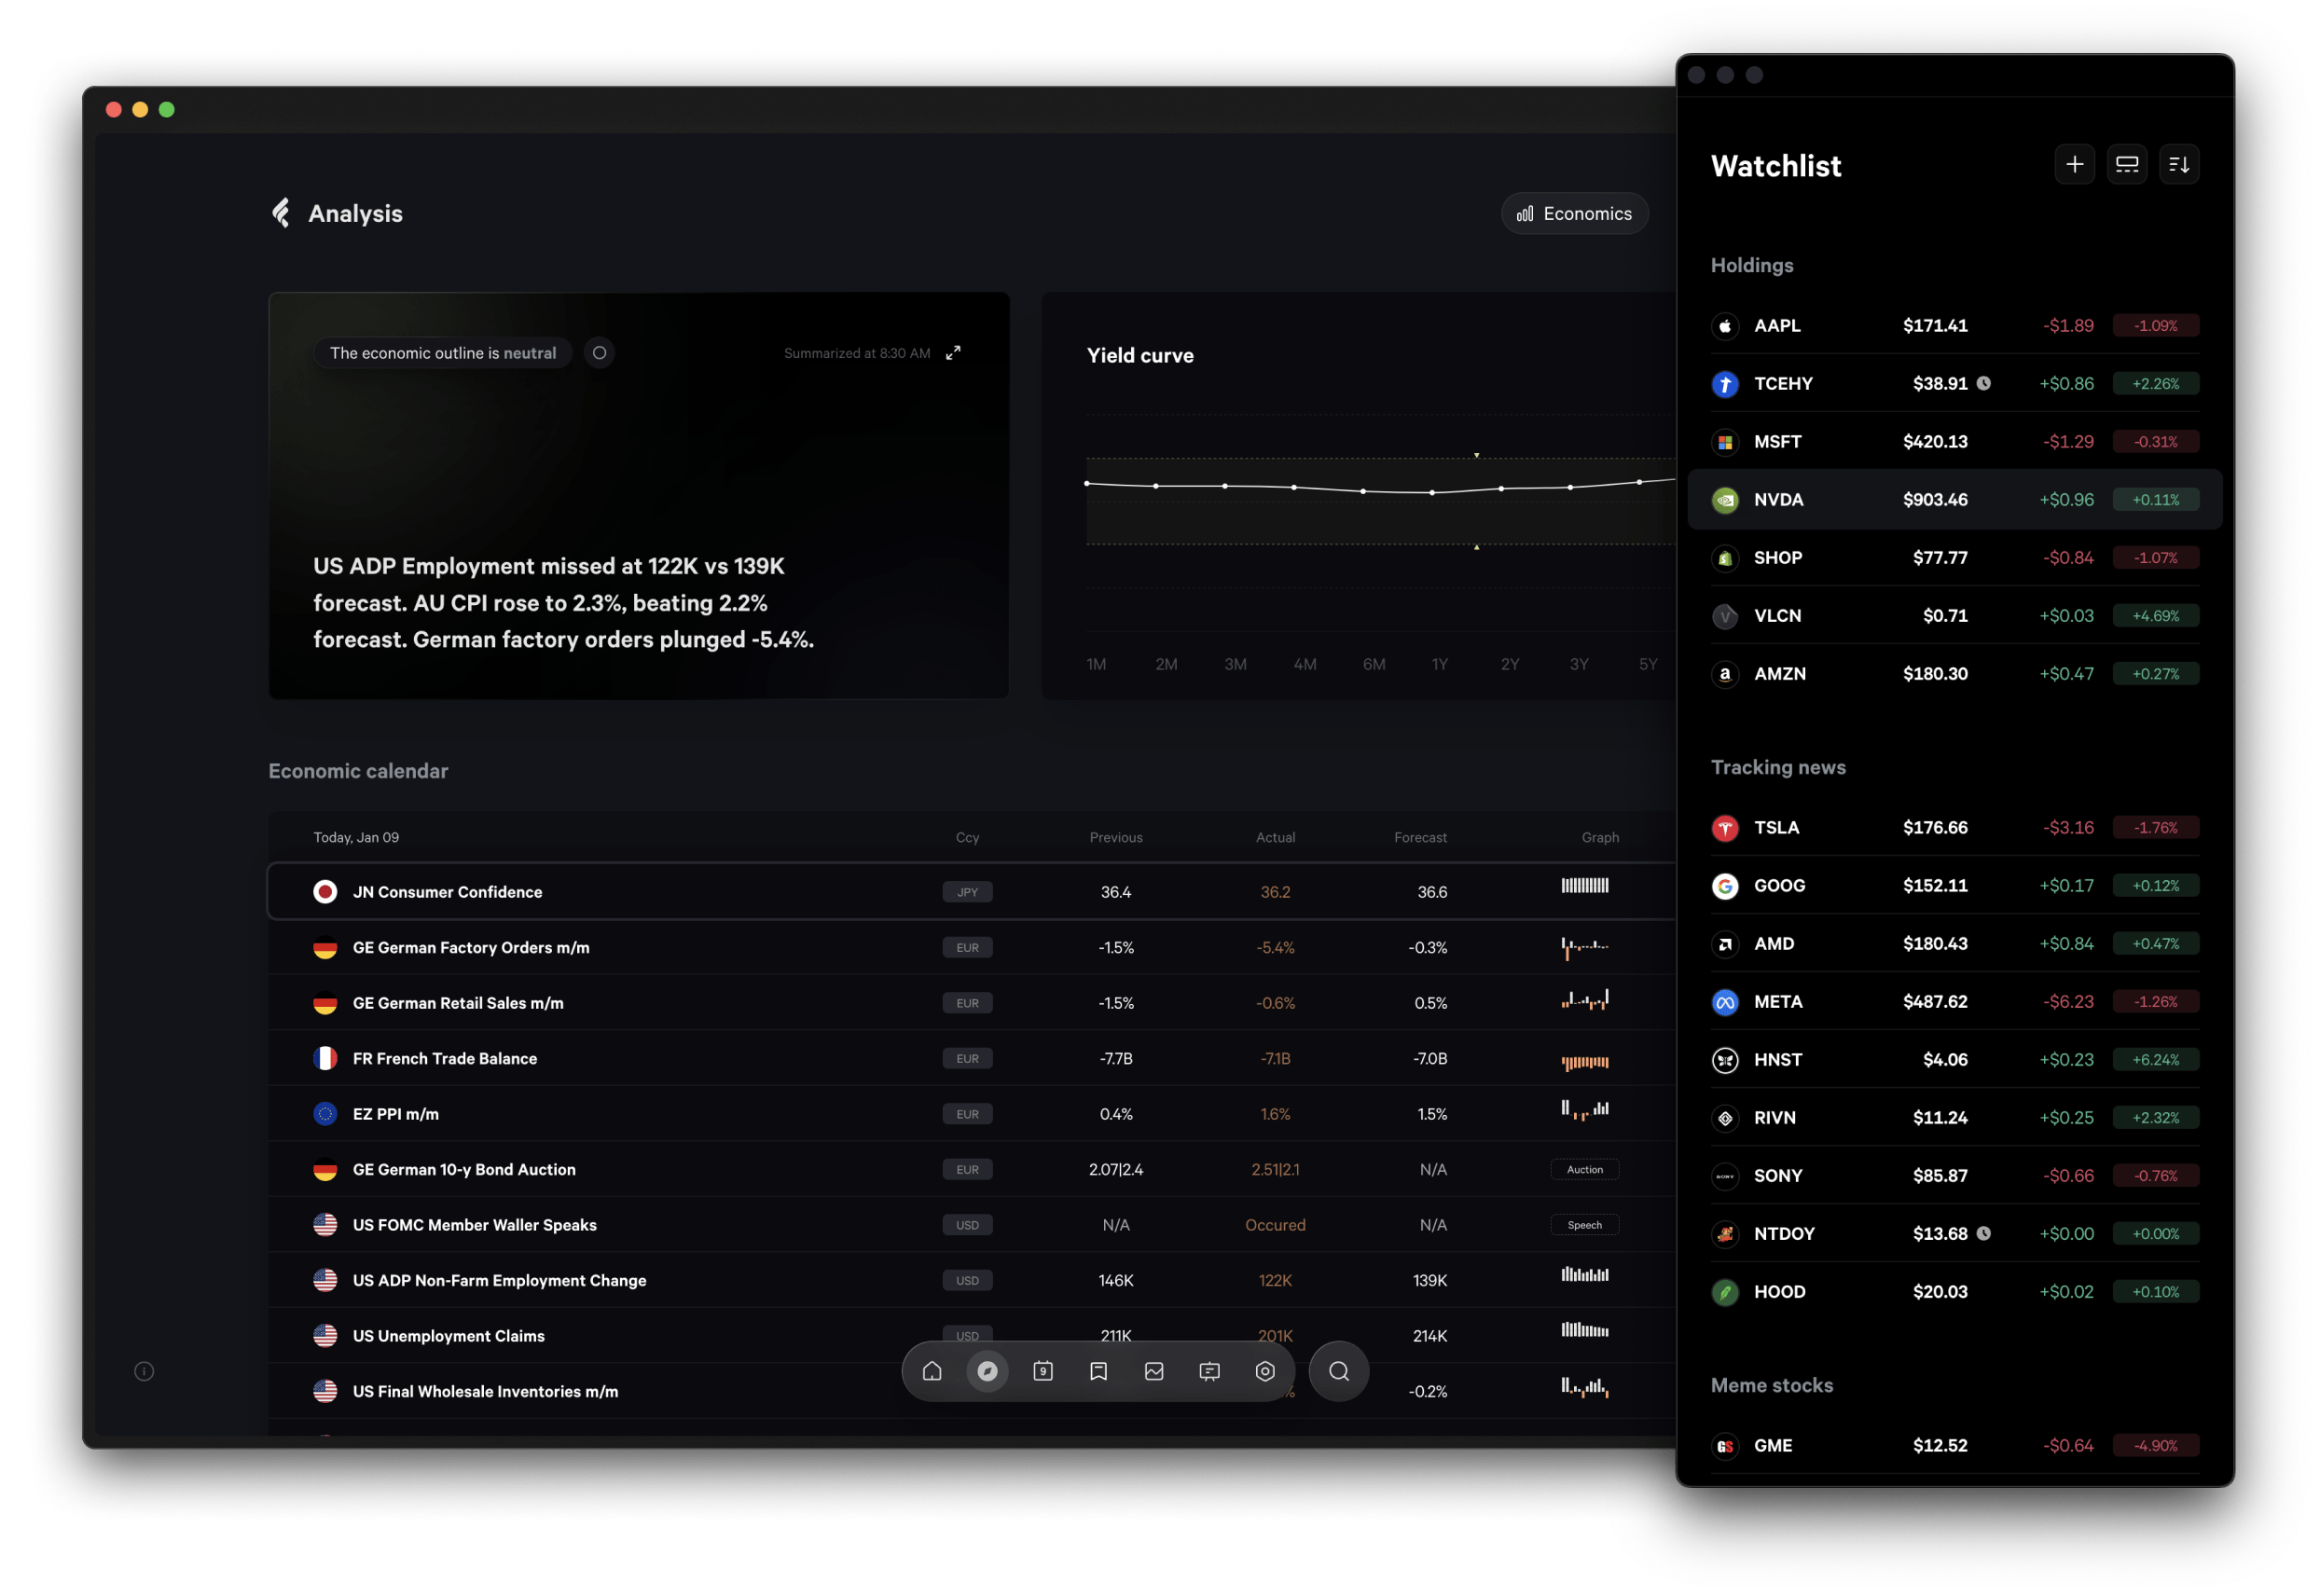Viewport: 2320px width, 1596px height.
Task: Open the chart image icon in the dock
Action: click(x=1154, y=1371)
